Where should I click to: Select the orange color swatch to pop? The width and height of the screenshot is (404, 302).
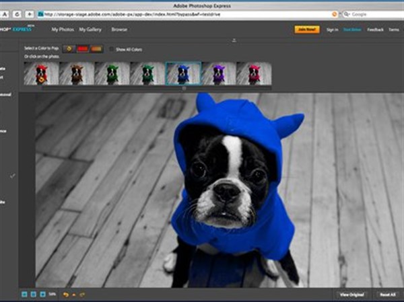(97, 48)
